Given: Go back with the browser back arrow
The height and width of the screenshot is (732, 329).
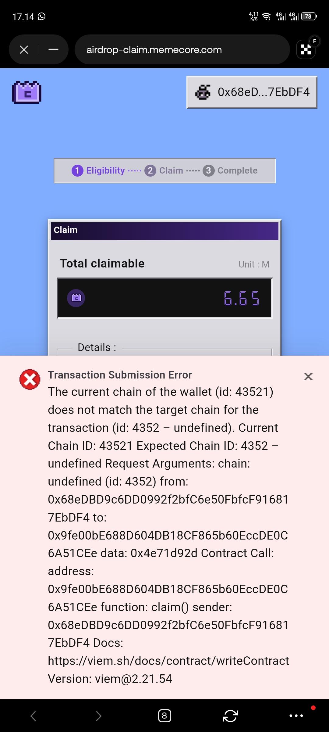Looking at the screenshot, I should [33, 716].
